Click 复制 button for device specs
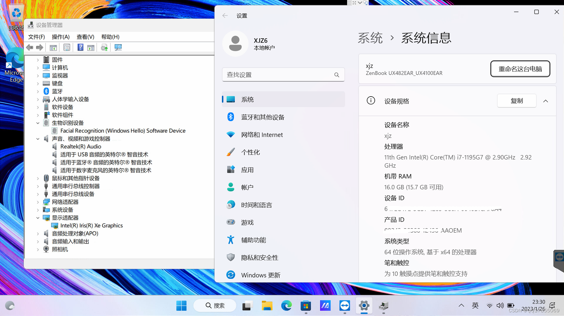This screenshot has height=316, width=564. [517, 101]
